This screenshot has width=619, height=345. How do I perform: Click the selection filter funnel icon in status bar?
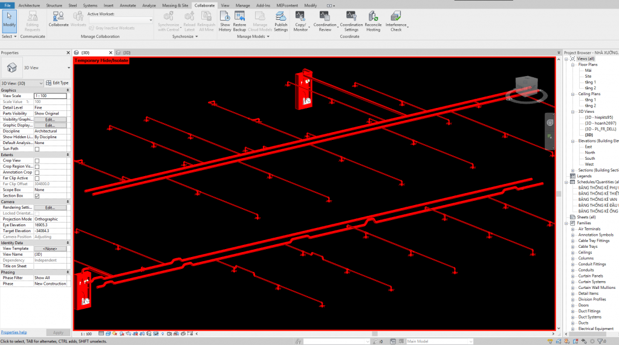[601, 341]
